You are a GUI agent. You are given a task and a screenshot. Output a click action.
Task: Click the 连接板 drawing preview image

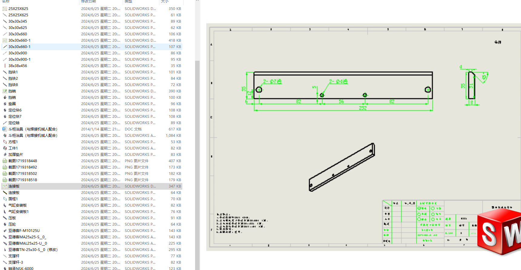pos(363,137)
